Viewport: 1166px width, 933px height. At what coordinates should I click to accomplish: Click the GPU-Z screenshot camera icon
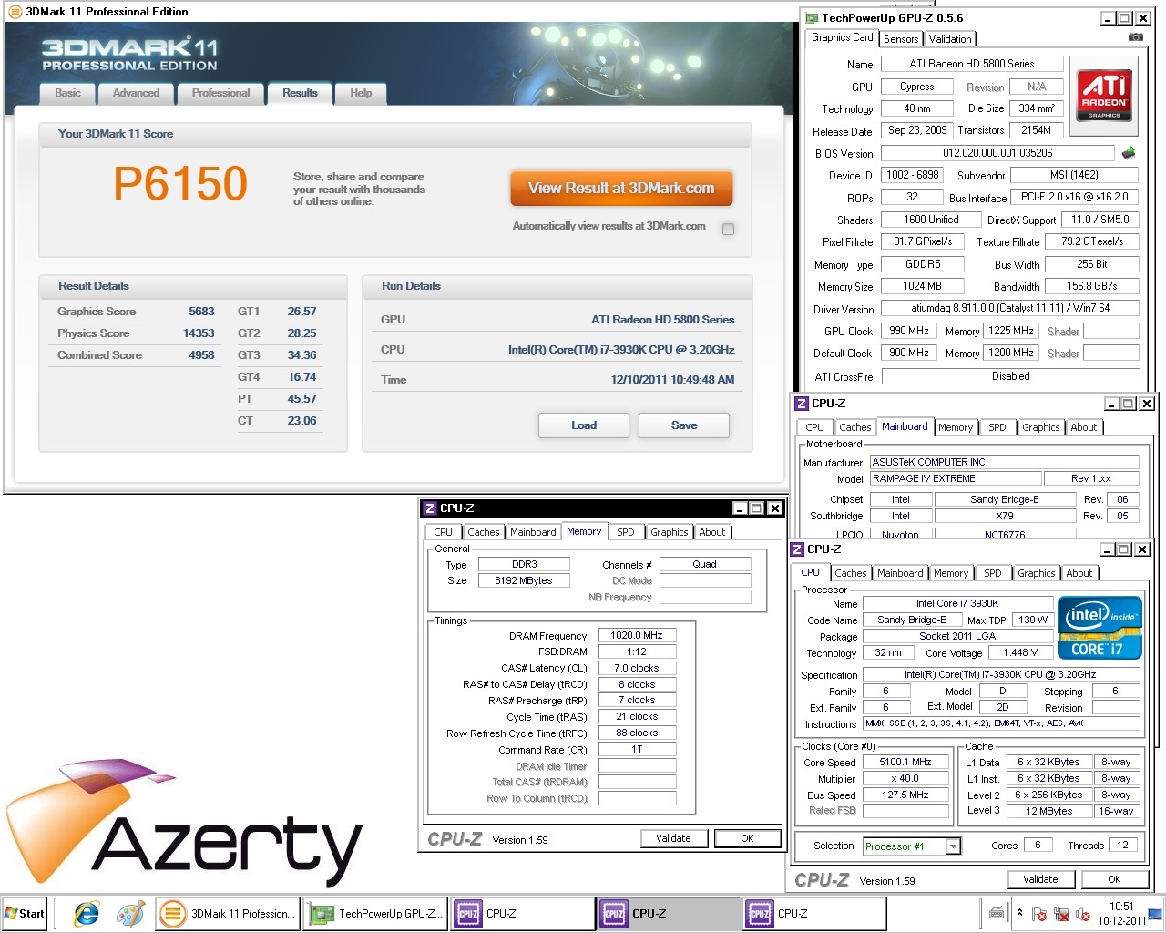point(1135,37)
